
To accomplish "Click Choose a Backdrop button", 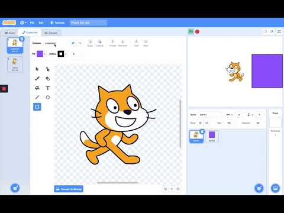I will (275, 188).
